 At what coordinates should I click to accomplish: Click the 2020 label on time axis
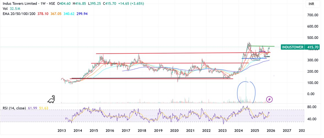coord(174,131)
